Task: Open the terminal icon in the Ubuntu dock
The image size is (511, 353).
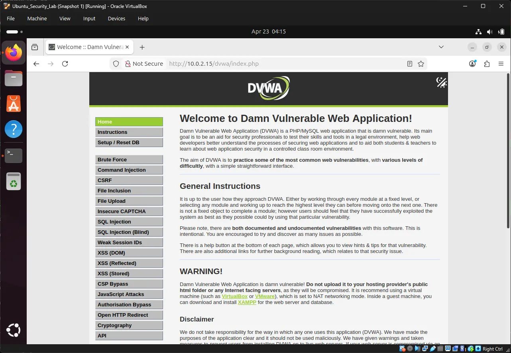Action: pos(13,155)
